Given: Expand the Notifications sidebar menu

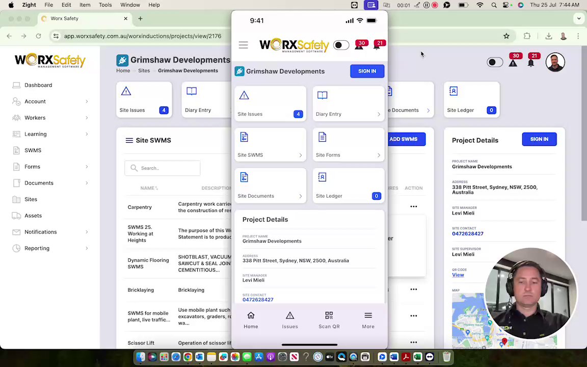Looking at the screenshot, I should point(50,232).
